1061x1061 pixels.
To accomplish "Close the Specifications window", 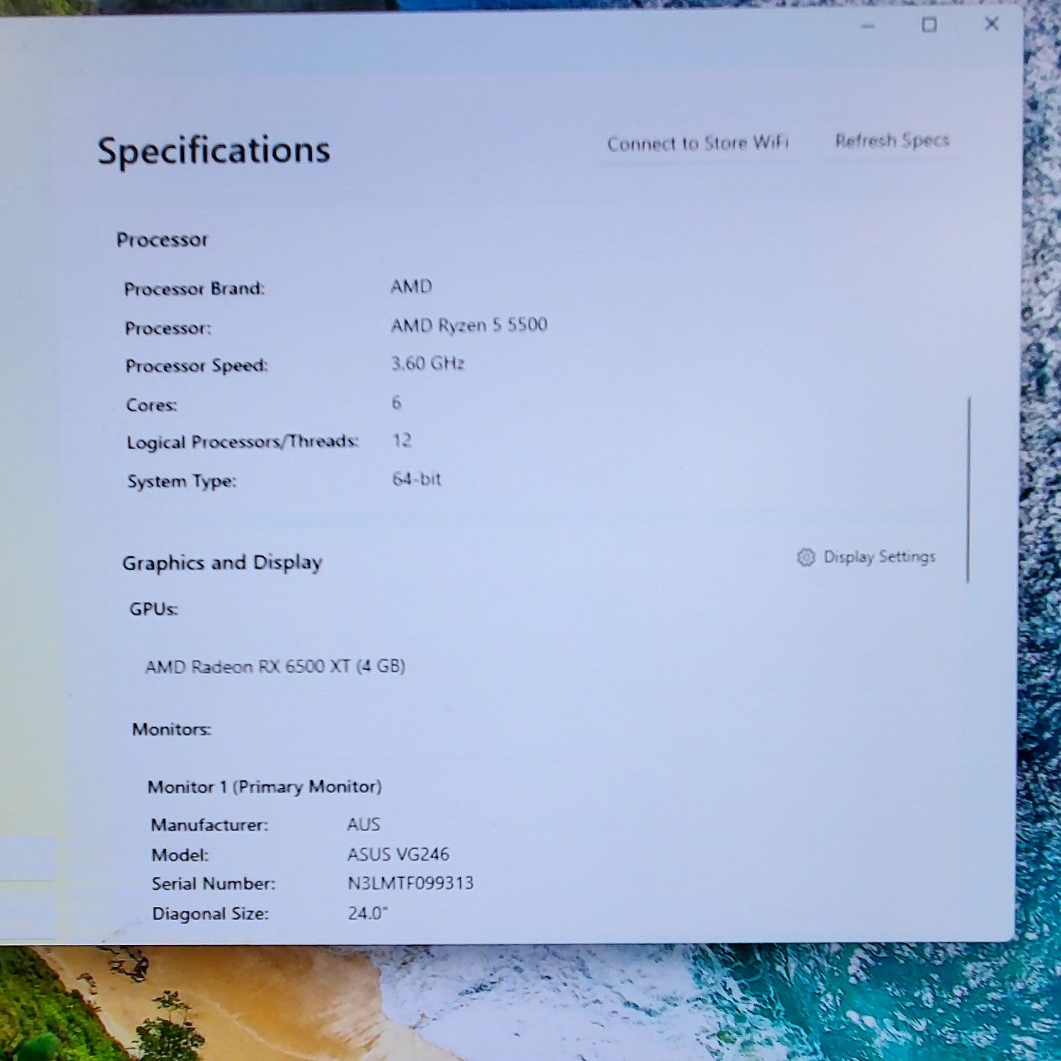I will pos(992,24).
